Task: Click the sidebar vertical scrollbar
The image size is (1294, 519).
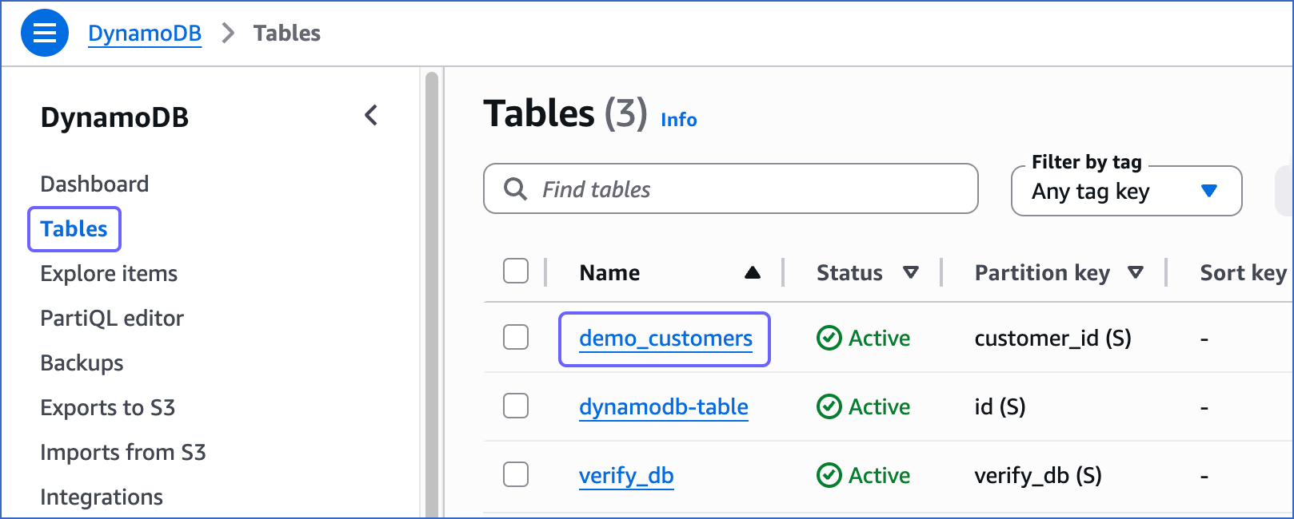Action: [432, 294]
